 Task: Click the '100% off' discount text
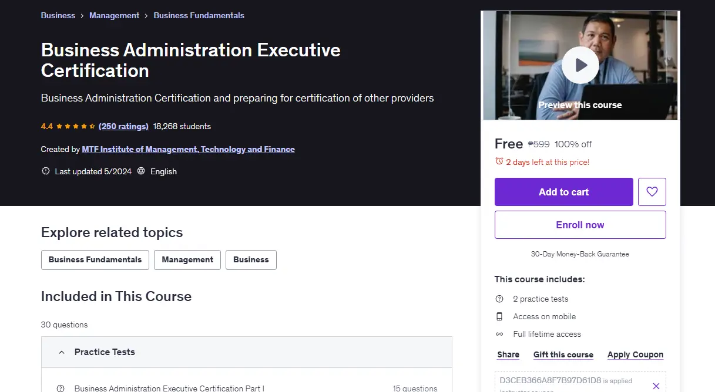click(573, 144)
